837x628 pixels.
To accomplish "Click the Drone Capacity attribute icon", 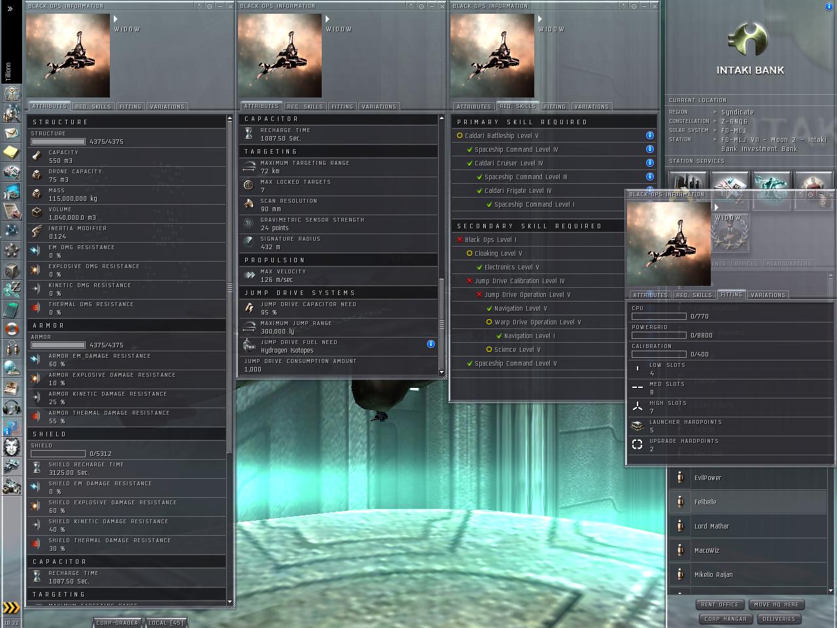I will (37, 175).
